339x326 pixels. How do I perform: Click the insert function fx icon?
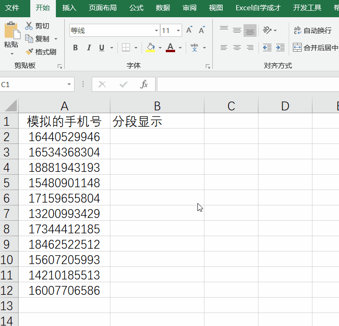point(144,84)
